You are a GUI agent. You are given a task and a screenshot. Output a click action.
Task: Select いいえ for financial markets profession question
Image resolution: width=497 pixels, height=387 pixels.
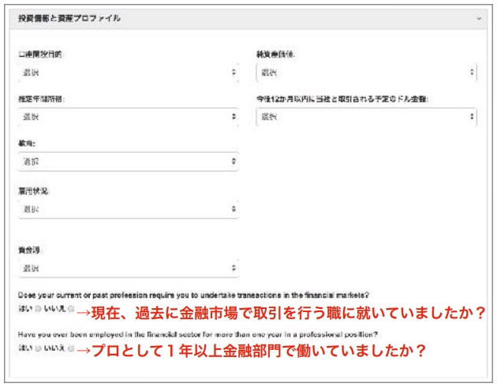coord(71,308)
